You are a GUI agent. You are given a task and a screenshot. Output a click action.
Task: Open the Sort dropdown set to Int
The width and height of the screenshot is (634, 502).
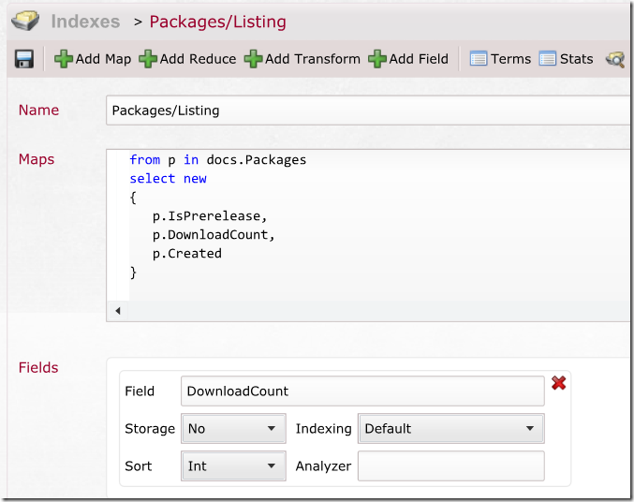click(233, 466)
